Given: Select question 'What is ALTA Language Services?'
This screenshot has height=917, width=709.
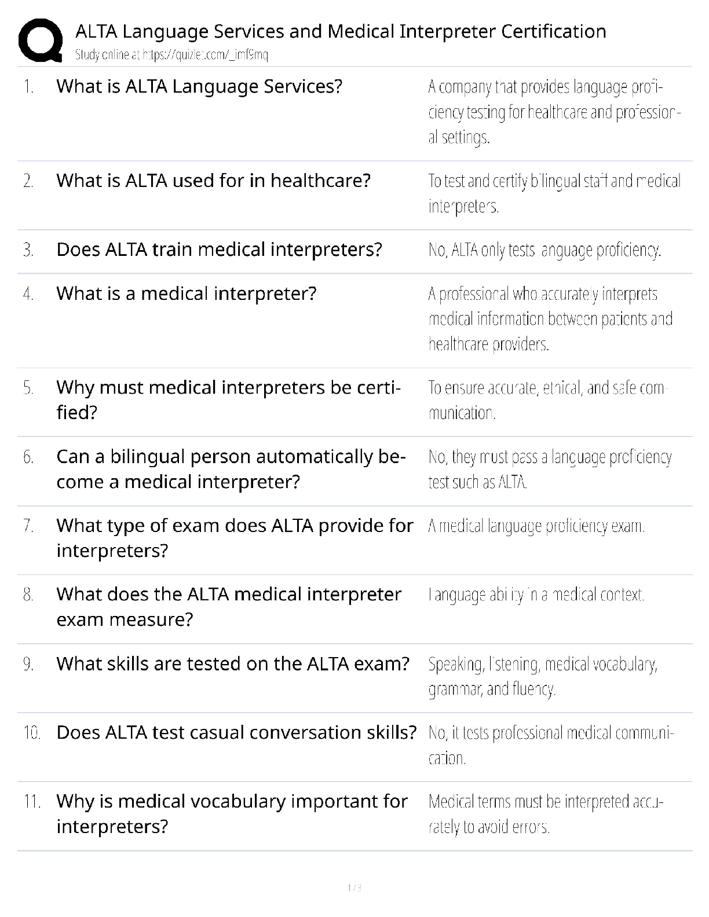Looking at the screenshot, I should [199, 87].
